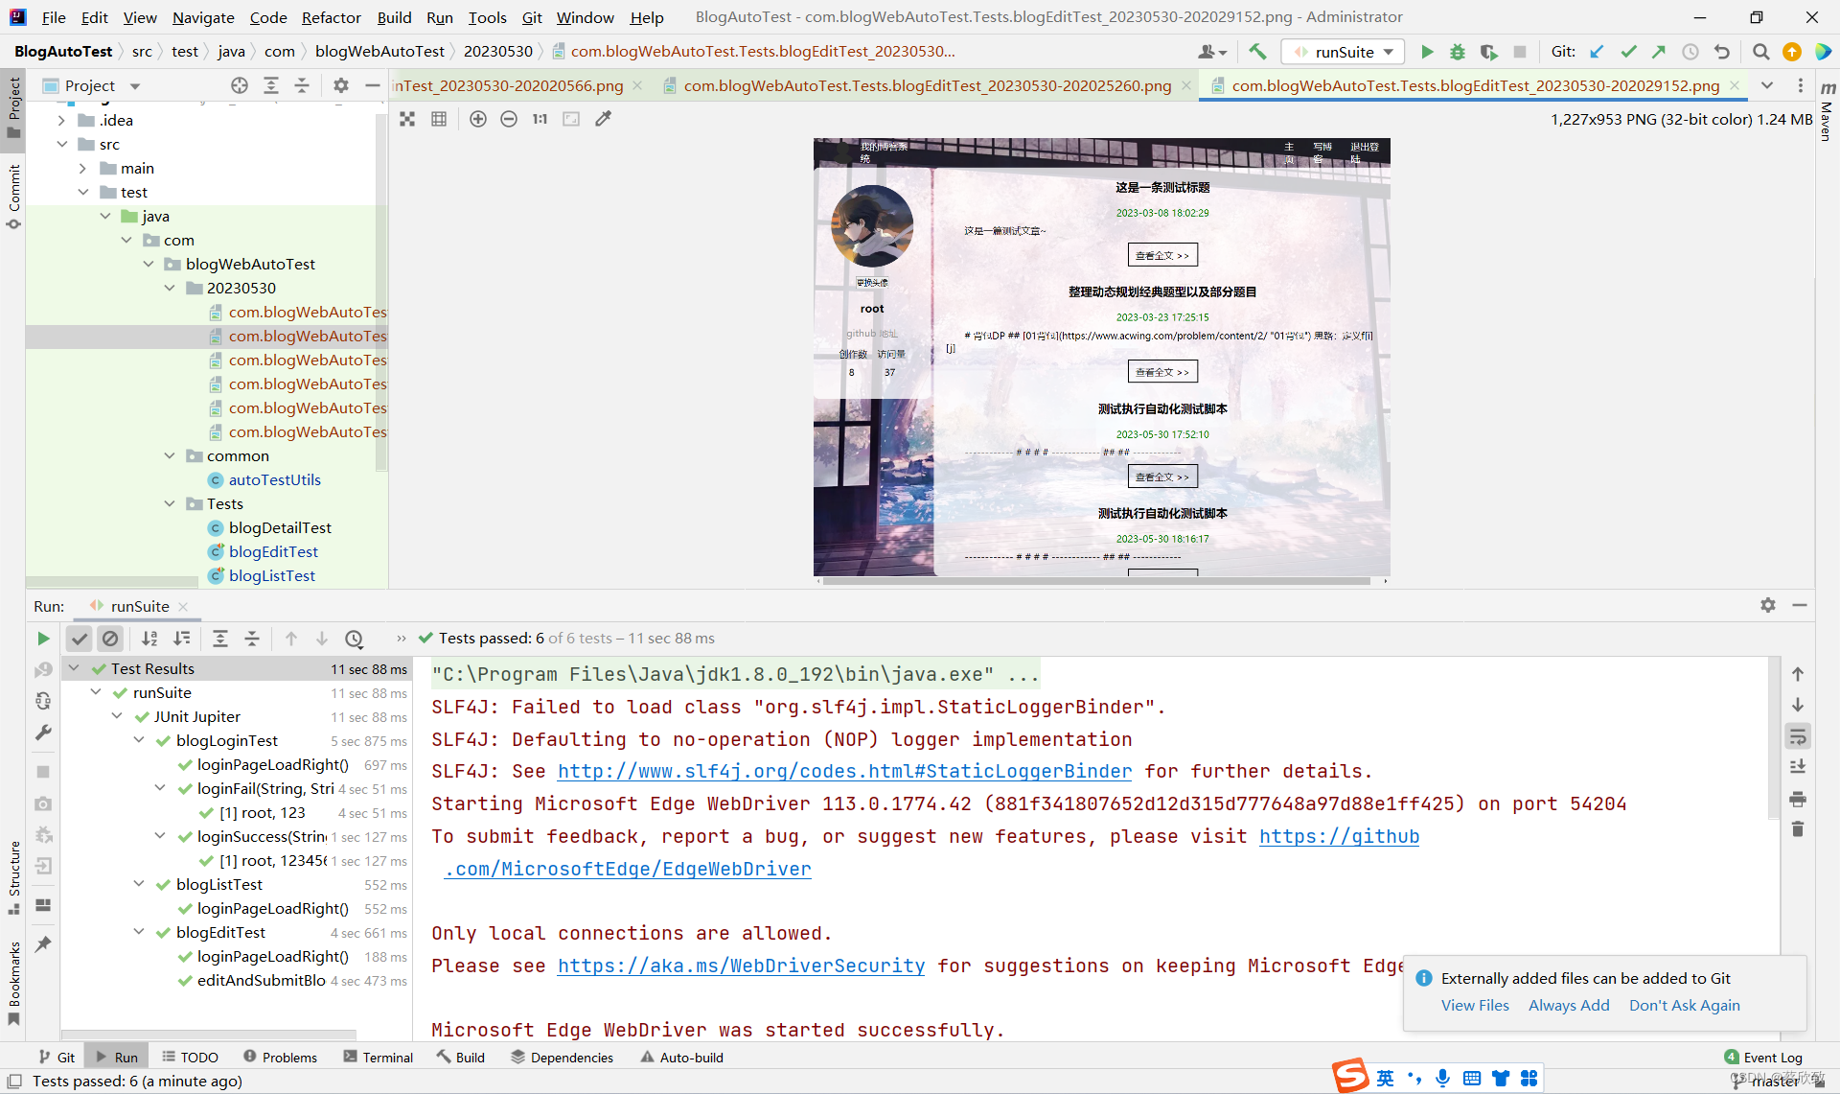Screen dimensions: 1840x1094
Task: Click the Debug bug icon
Action: (1457, 52)
